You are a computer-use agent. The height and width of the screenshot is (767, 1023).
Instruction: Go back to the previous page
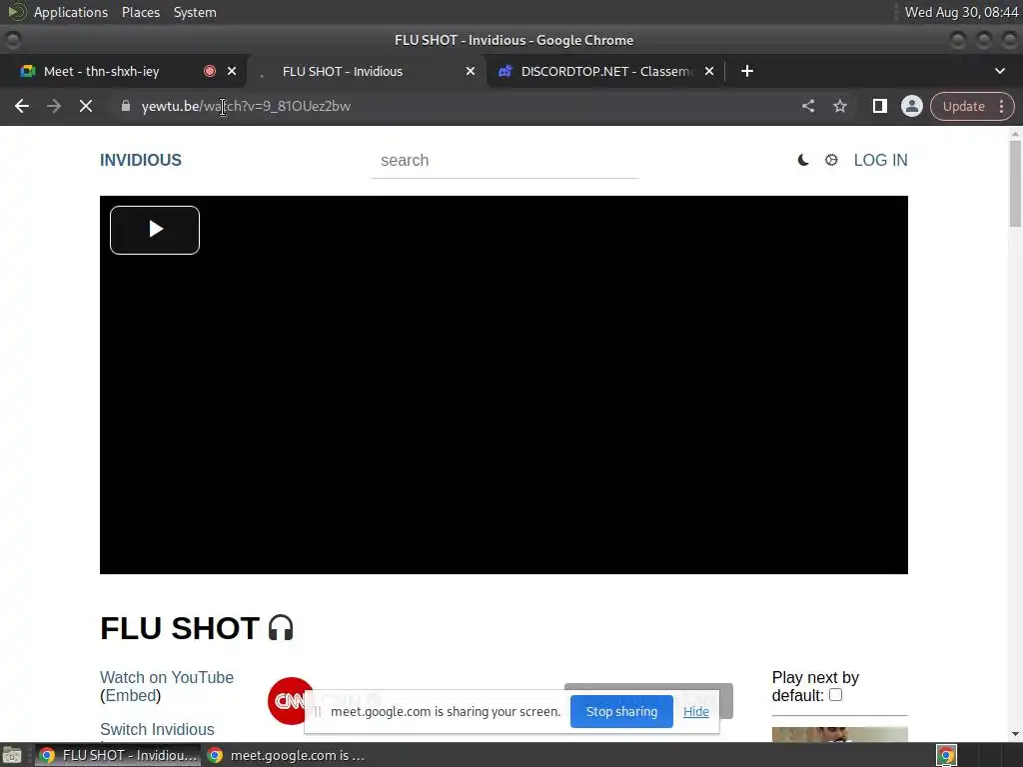click(x=22, y=106)
